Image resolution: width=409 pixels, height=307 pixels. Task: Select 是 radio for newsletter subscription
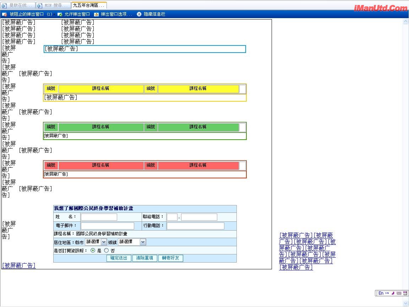pos(93,250)
